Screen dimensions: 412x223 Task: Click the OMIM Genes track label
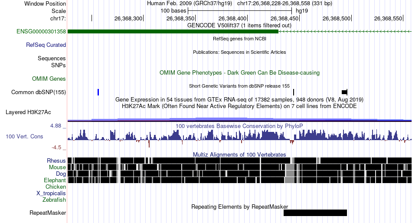[x=49, y=79]
